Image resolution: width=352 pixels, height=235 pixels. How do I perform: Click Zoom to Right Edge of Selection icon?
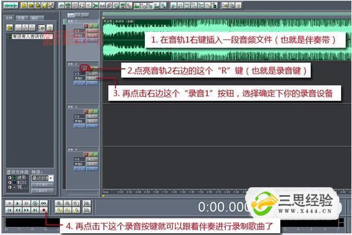[76, 210]
